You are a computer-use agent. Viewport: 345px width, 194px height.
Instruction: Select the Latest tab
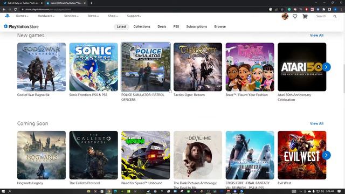coord(121,26)
